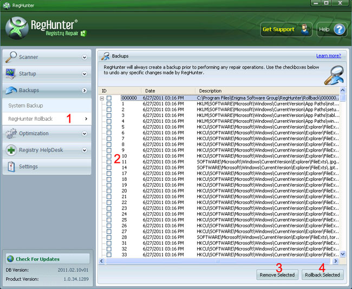The image size is (352, 289).
Task: Click the horizontal scrollbar of backups list
Action: [x=217, y=261]
